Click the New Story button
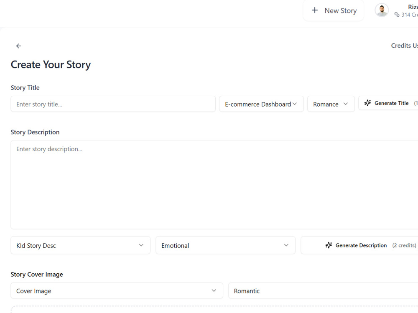418x313 pixels. [x=334, y=10]
